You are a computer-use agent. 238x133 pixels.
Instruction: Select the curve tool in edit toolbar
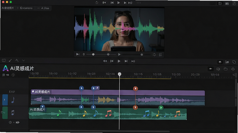coord(17,60)
